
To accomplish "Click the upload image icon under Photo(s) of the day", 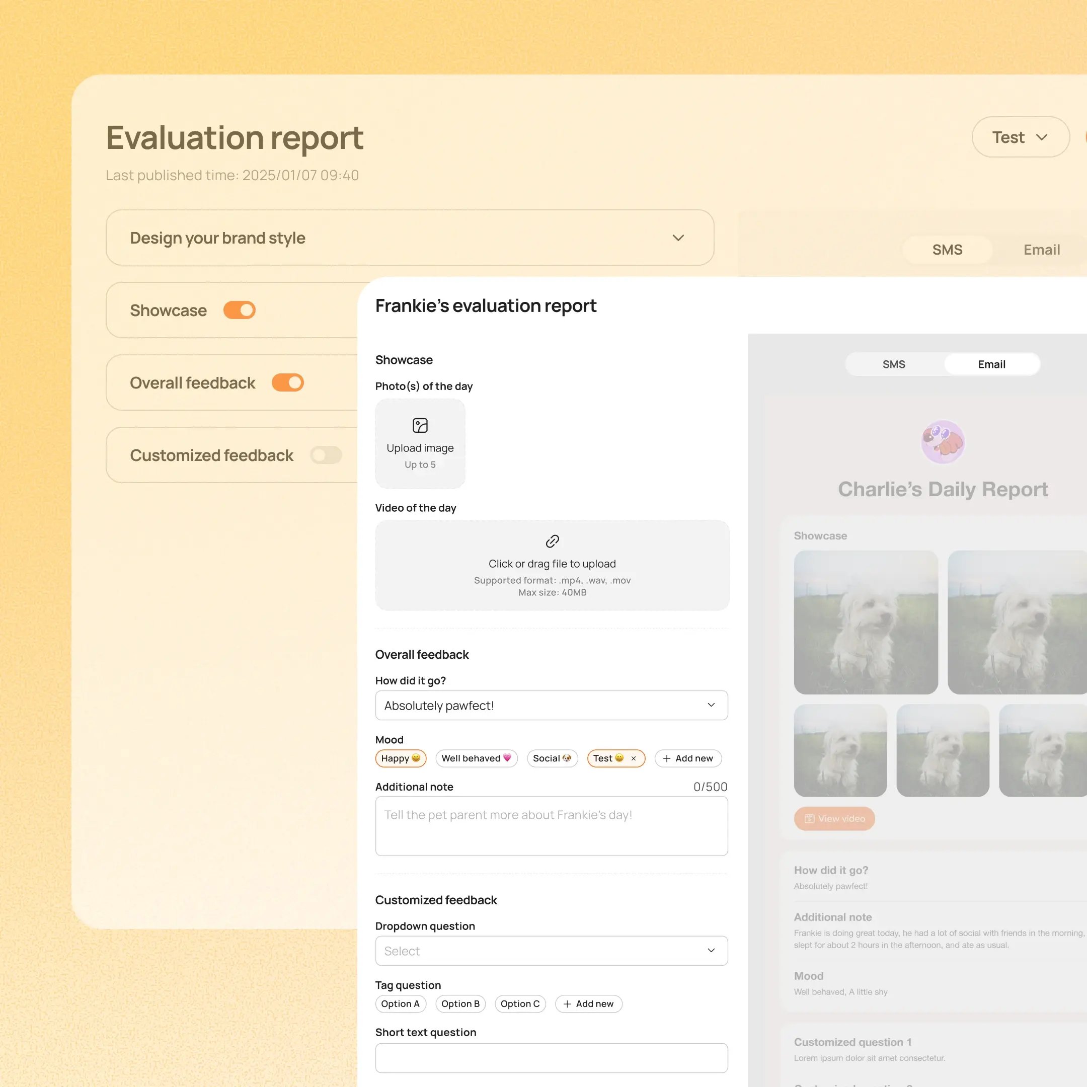I will click(x=420, y=425).
